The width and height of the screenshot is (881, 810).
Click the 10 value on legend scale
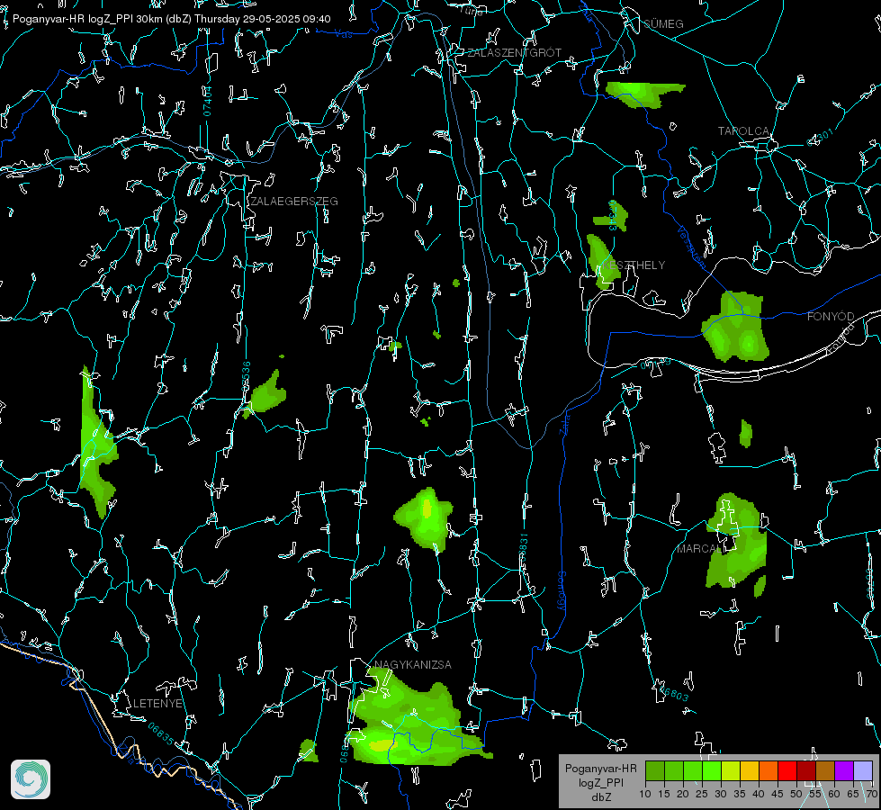pos(645,794)
